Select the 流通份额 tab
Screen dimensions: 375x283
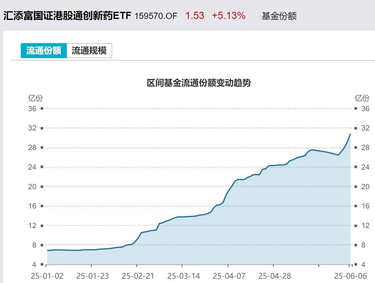44,51
